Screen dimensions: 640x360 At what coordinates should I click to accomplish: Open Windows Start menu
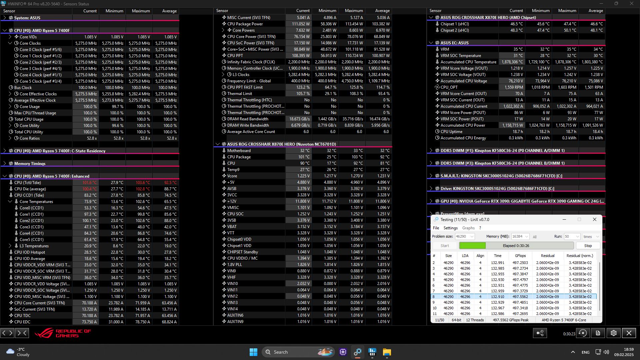(x=253, y=352)
